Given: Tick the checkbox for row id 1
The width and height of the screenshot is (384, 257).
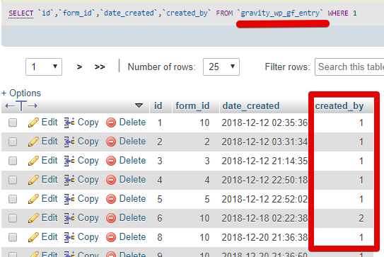Looking at the screenshot, I should [x=13, y=122].
